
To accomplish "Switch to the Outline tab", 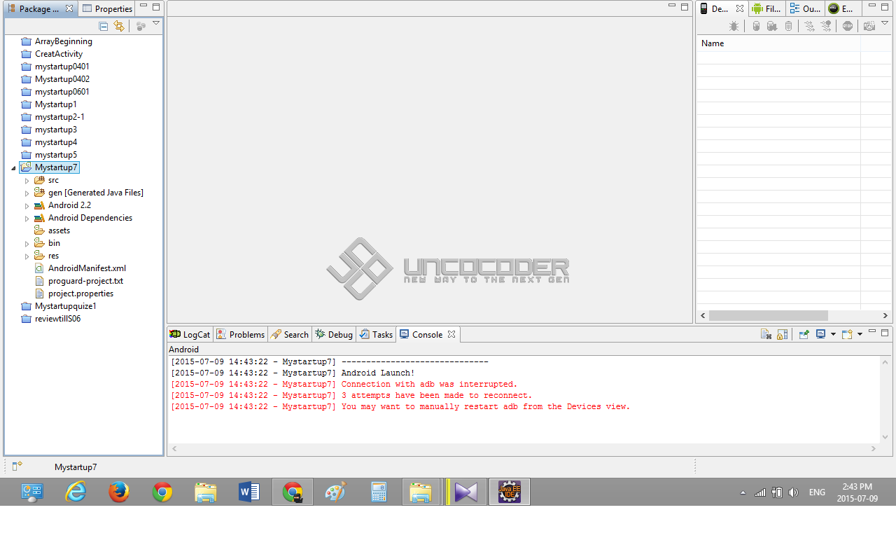I will (x=805, y=8).
